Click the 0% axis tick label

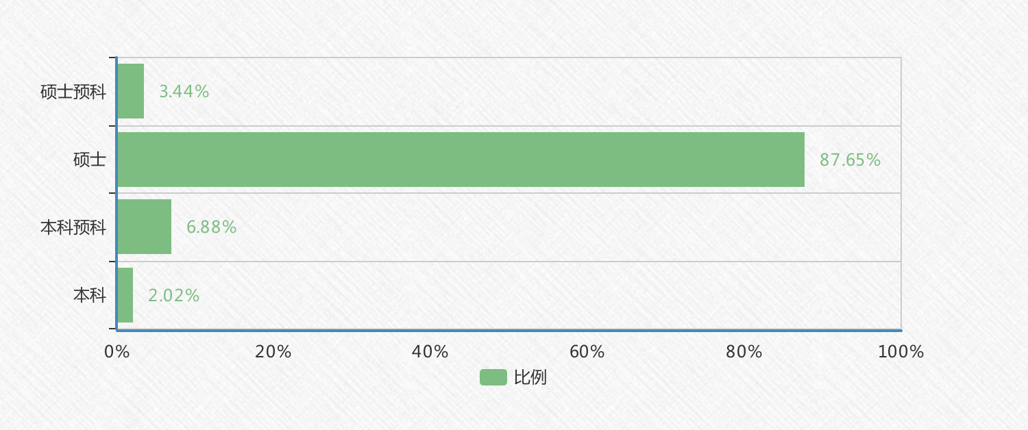[117, 352]
